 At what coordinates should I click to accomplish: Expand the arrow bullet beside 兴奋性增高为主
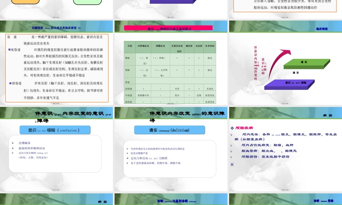point(127,149)
